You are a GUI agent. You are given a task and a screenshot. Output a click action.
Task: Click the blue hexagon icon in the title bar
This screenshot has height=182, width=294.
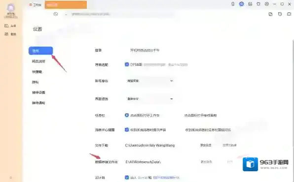pyautogui.click(x=242, y=4)
